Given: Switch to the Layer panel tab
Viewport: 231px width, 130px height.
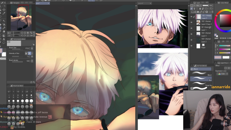Looking at the screenshot, I should pos(197,3).
